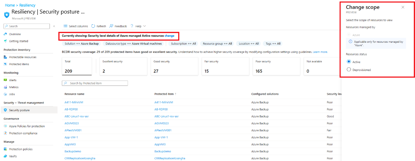Click the Jobs icon in sidebar

5,94
